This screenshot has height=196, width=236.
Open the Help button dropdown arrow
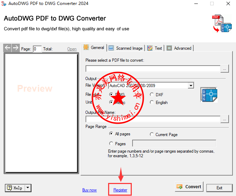coord(28,188)
